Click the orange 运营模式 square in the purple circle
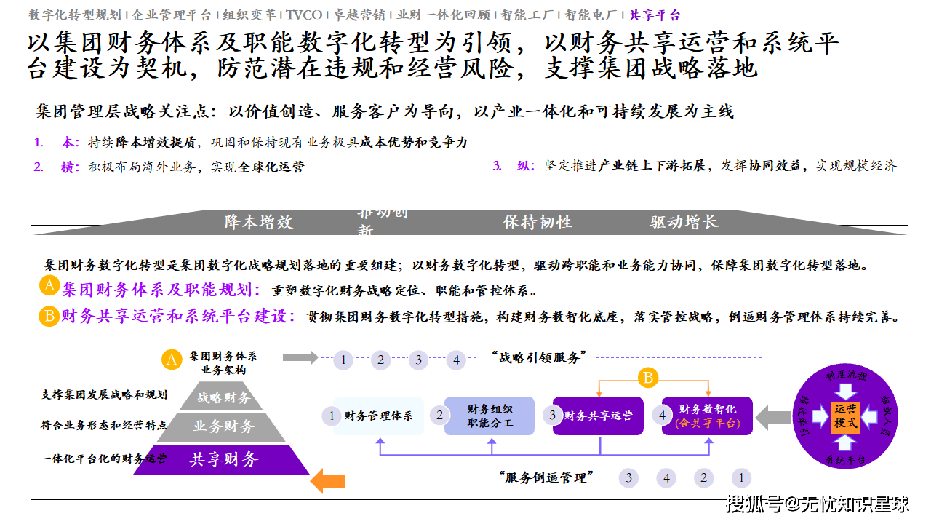Viewport: 931px width, 524px height. 845,416
